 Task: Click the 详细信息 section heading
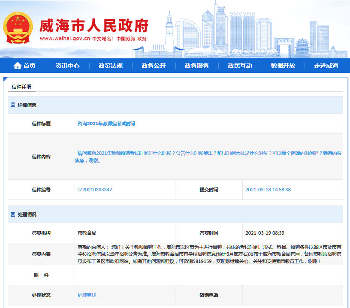(27, 105)
